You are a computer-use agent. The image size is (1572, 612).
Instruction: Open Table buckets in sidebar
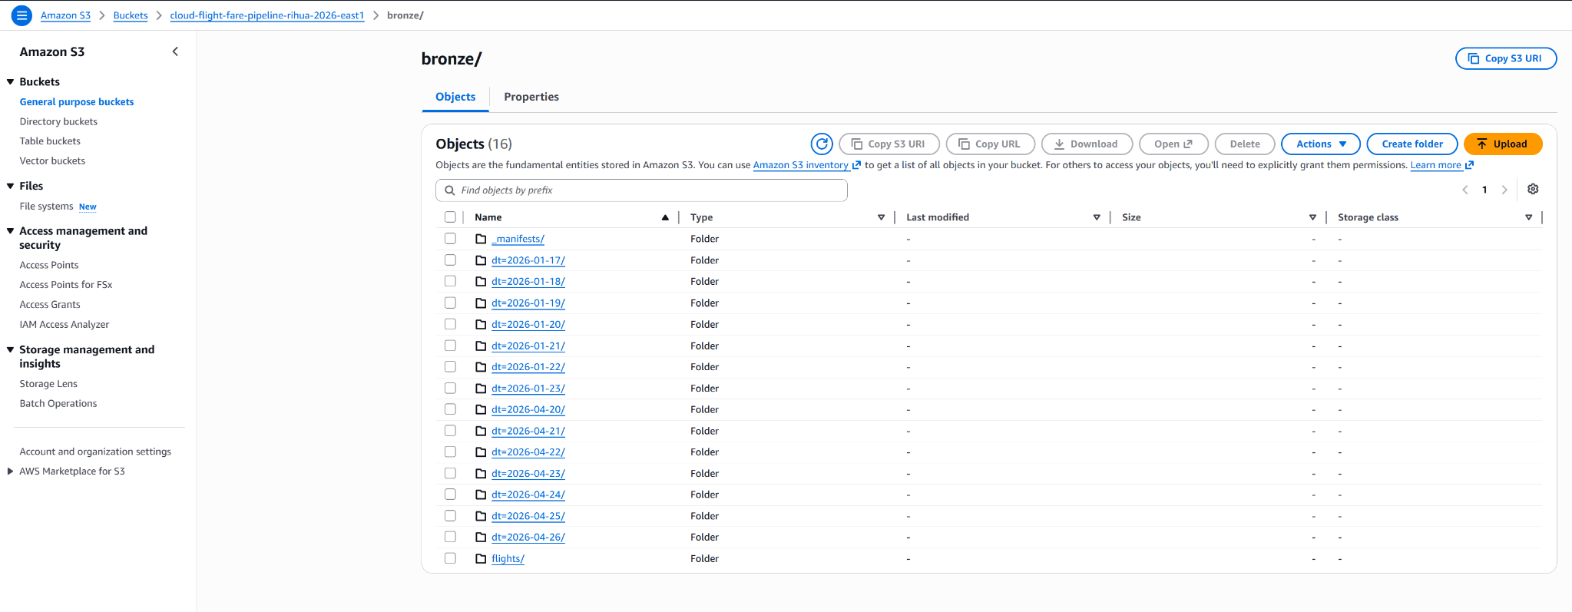[50, 141]
